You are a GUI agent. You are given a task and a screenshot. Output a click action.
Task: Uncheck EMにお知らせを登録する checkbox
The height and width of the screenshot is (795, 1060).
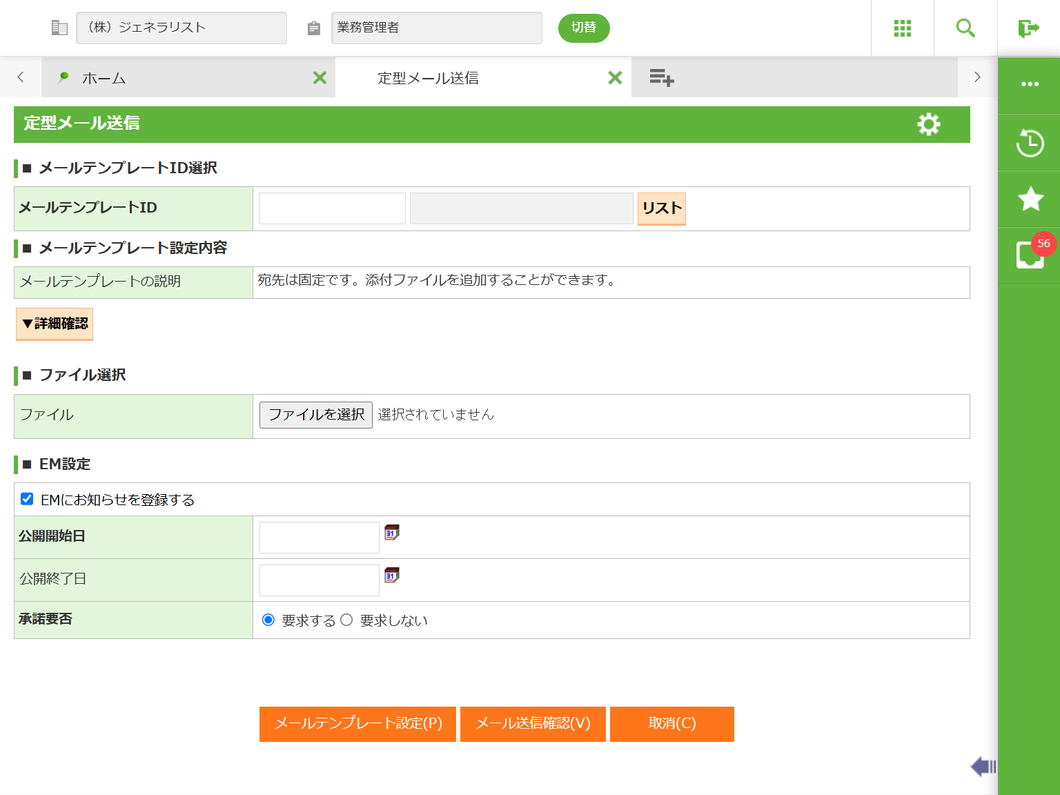[27, 499]
